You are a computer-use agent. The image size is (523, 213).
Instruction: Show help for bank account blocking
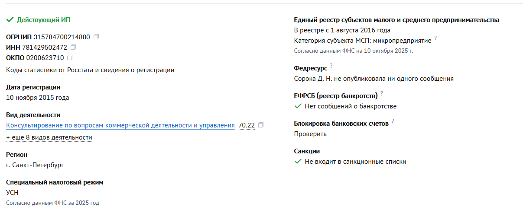pos(393,121)
